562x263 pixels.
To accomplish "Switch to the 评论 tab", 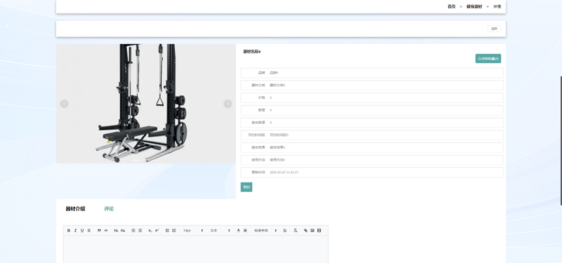I will [109, 209].
